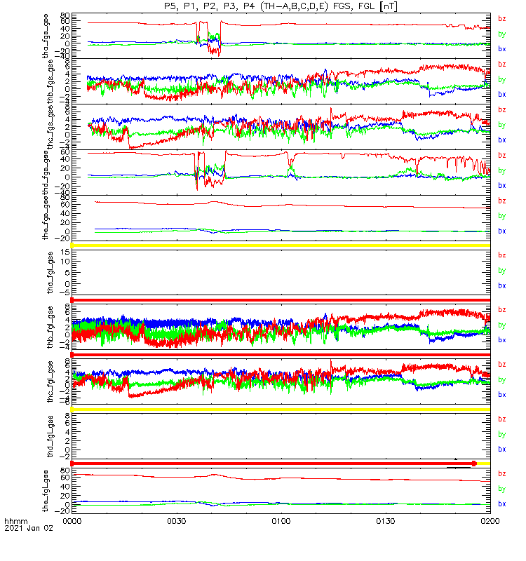Click the bx legend of thc_fgs_gse panel
Screen dimensions: 526x561
502,140
